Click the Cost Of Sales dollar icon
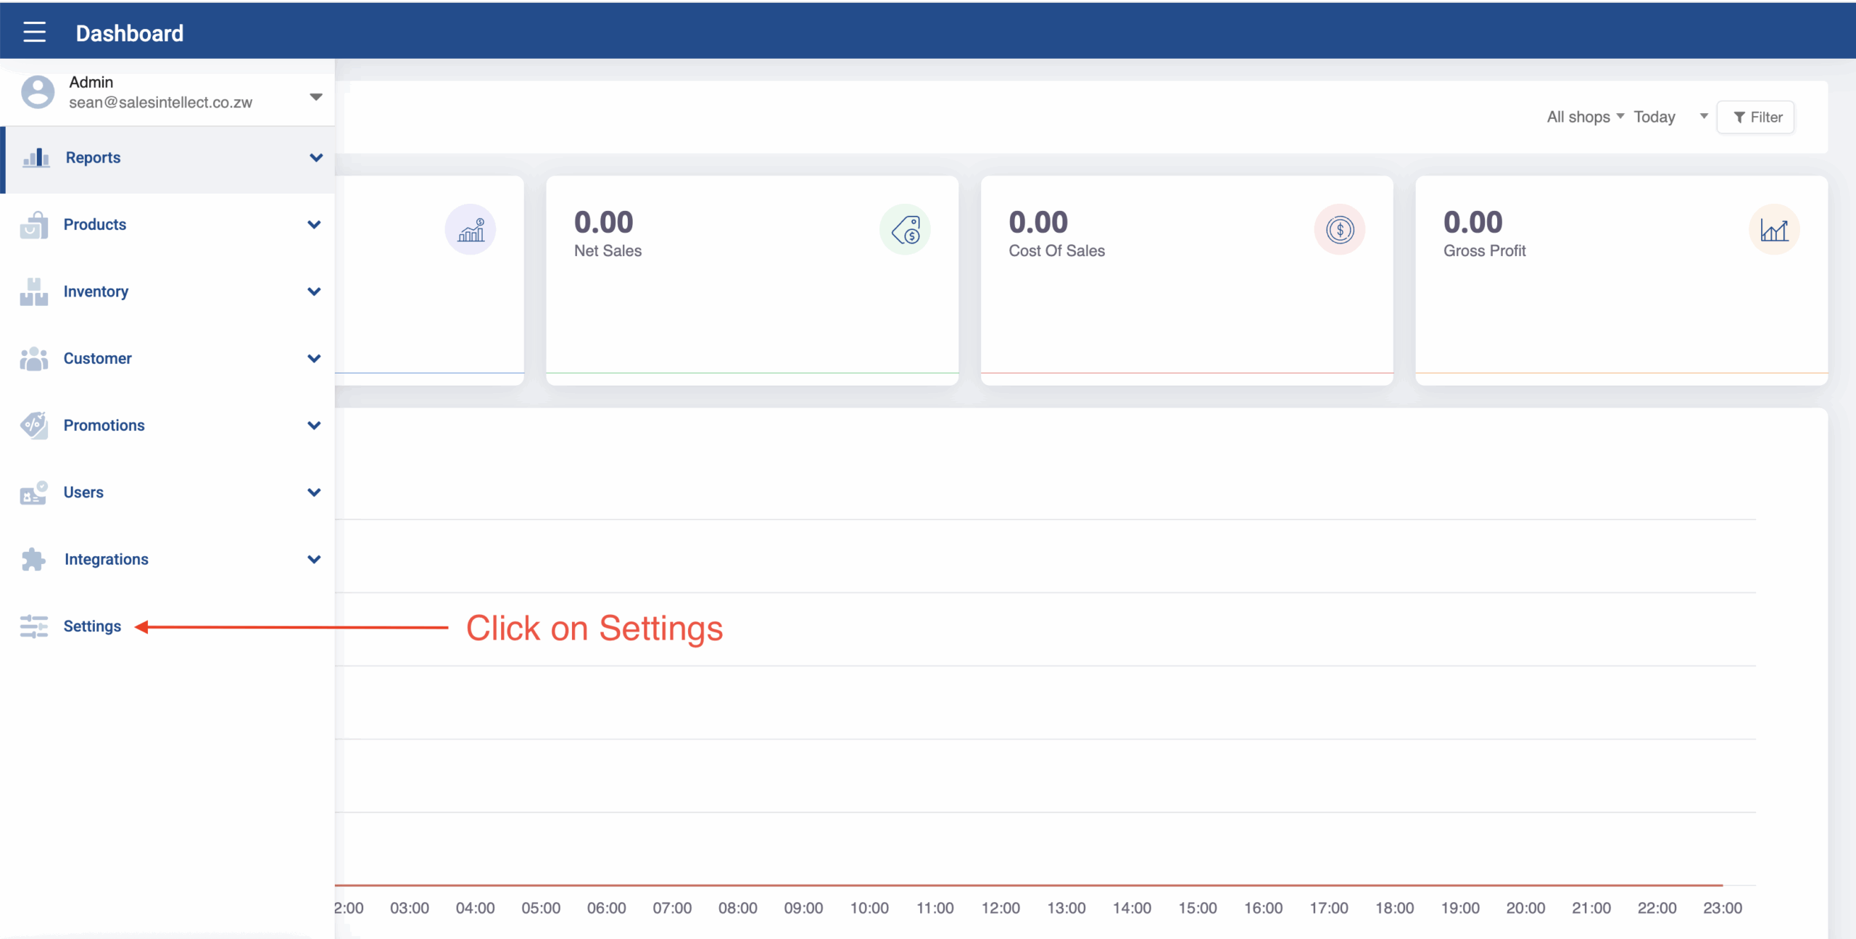 point(1339,230)
